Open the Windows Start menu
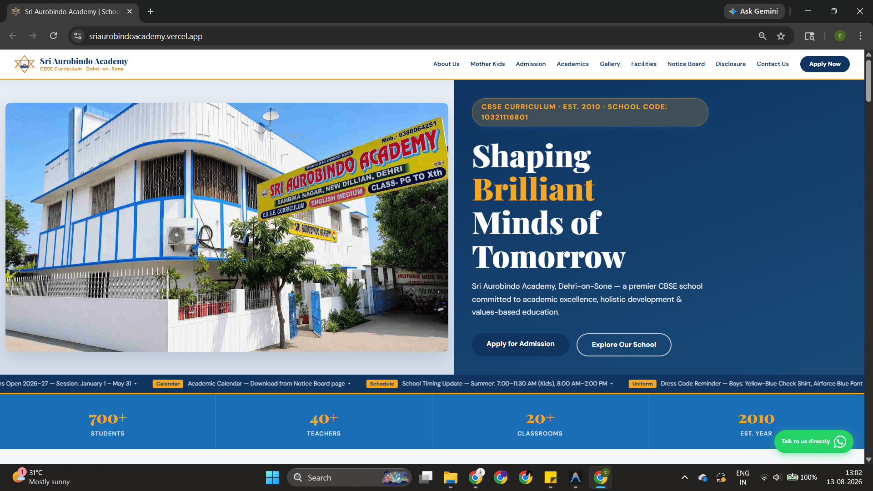Image resolution: width=873 pixels, height=491 pixels. [x=272, y=477]
